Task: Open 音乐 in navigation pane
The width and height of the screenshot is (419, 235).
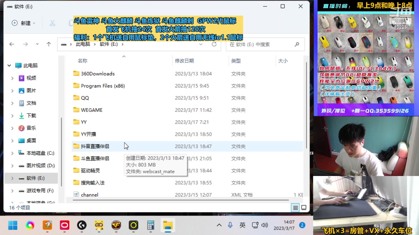Action: (x=27, y=128)
